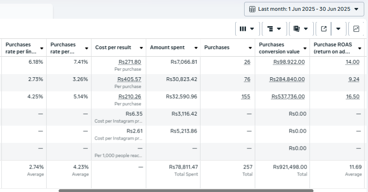Open Purchases conversion value column menu arrow
The width and height of the screenshot is (368, 192).
click(x=305, y=48)
